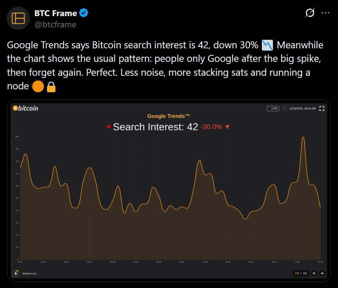
Task: Open the @btcframe handle link
Action: pos(55,25)
